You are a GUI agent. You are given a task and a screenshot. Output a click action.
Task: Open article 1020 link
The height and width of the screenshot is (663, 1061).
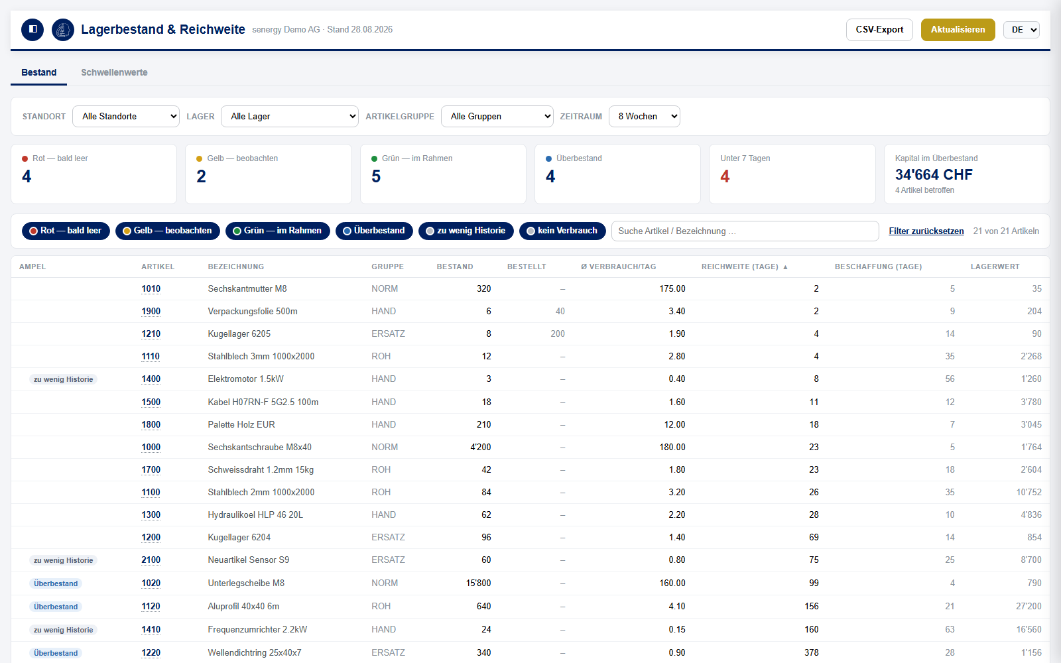151,583
